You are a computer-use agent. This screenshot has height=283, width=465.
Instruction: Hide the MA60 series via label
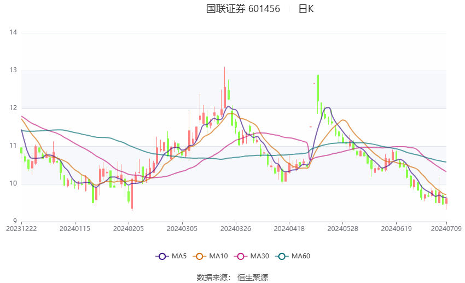(x=301, y=256)
